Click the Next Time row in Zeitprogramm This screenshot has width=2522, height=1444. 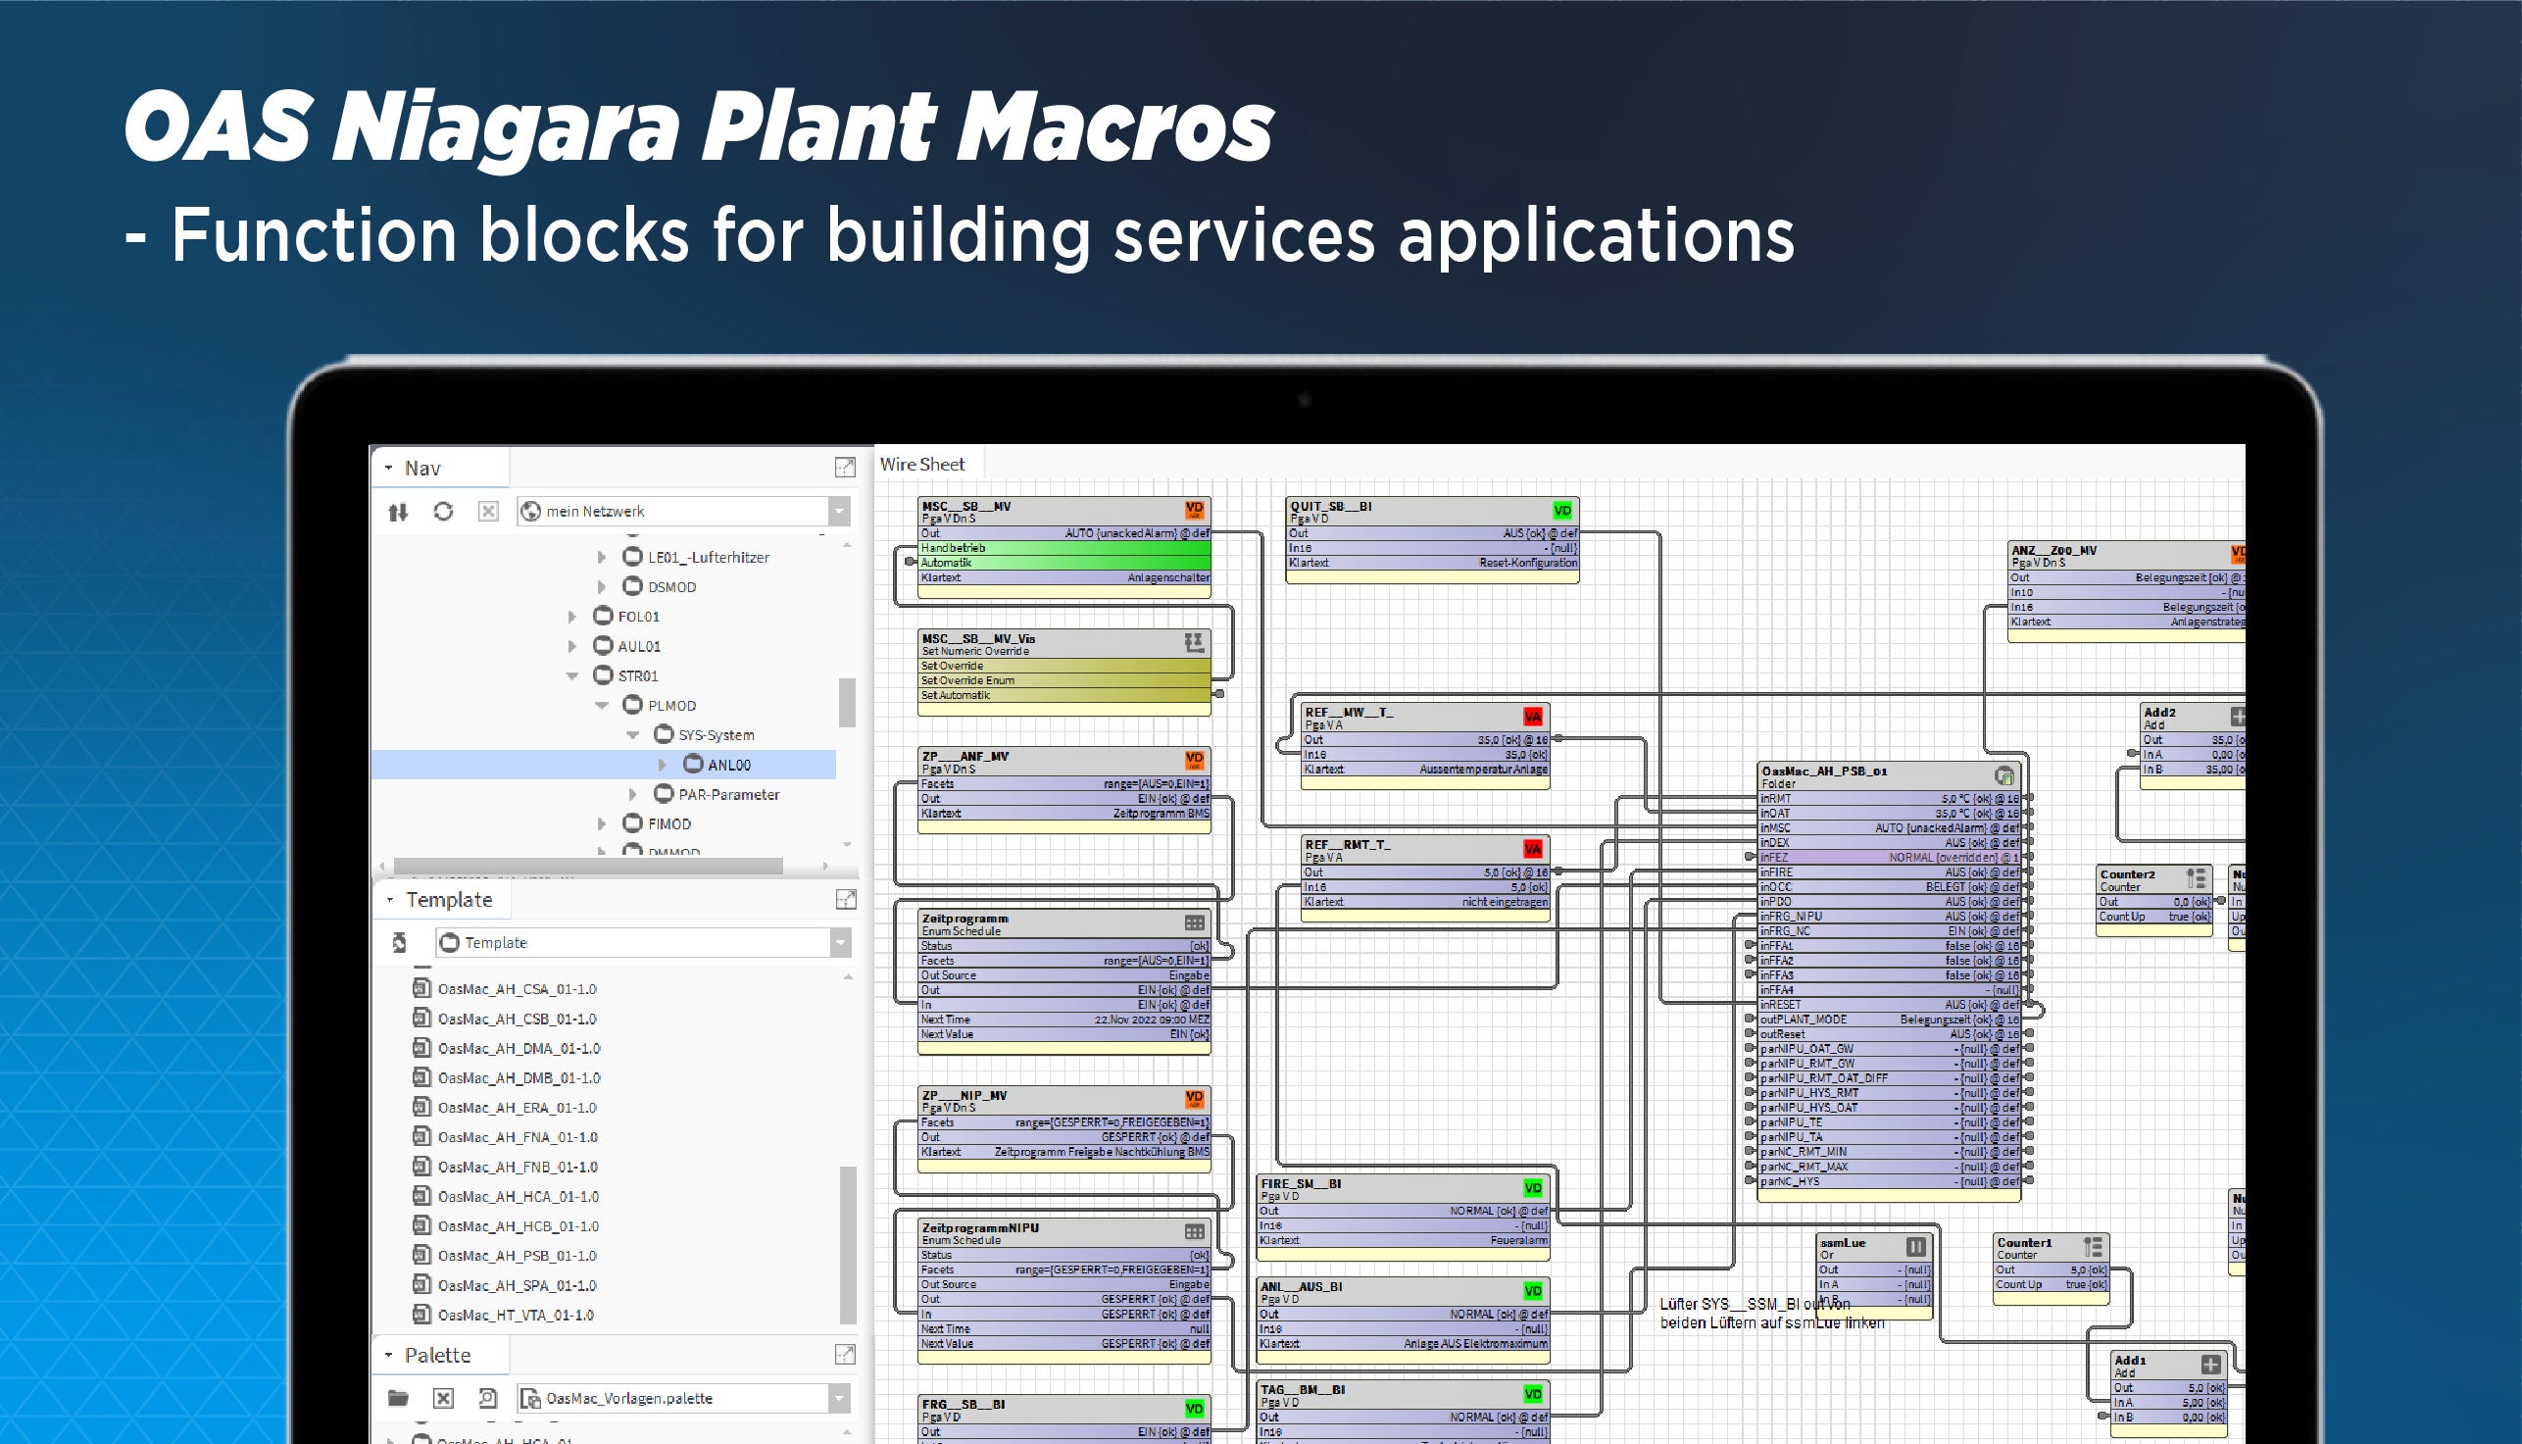[x=1064, y=1020]
